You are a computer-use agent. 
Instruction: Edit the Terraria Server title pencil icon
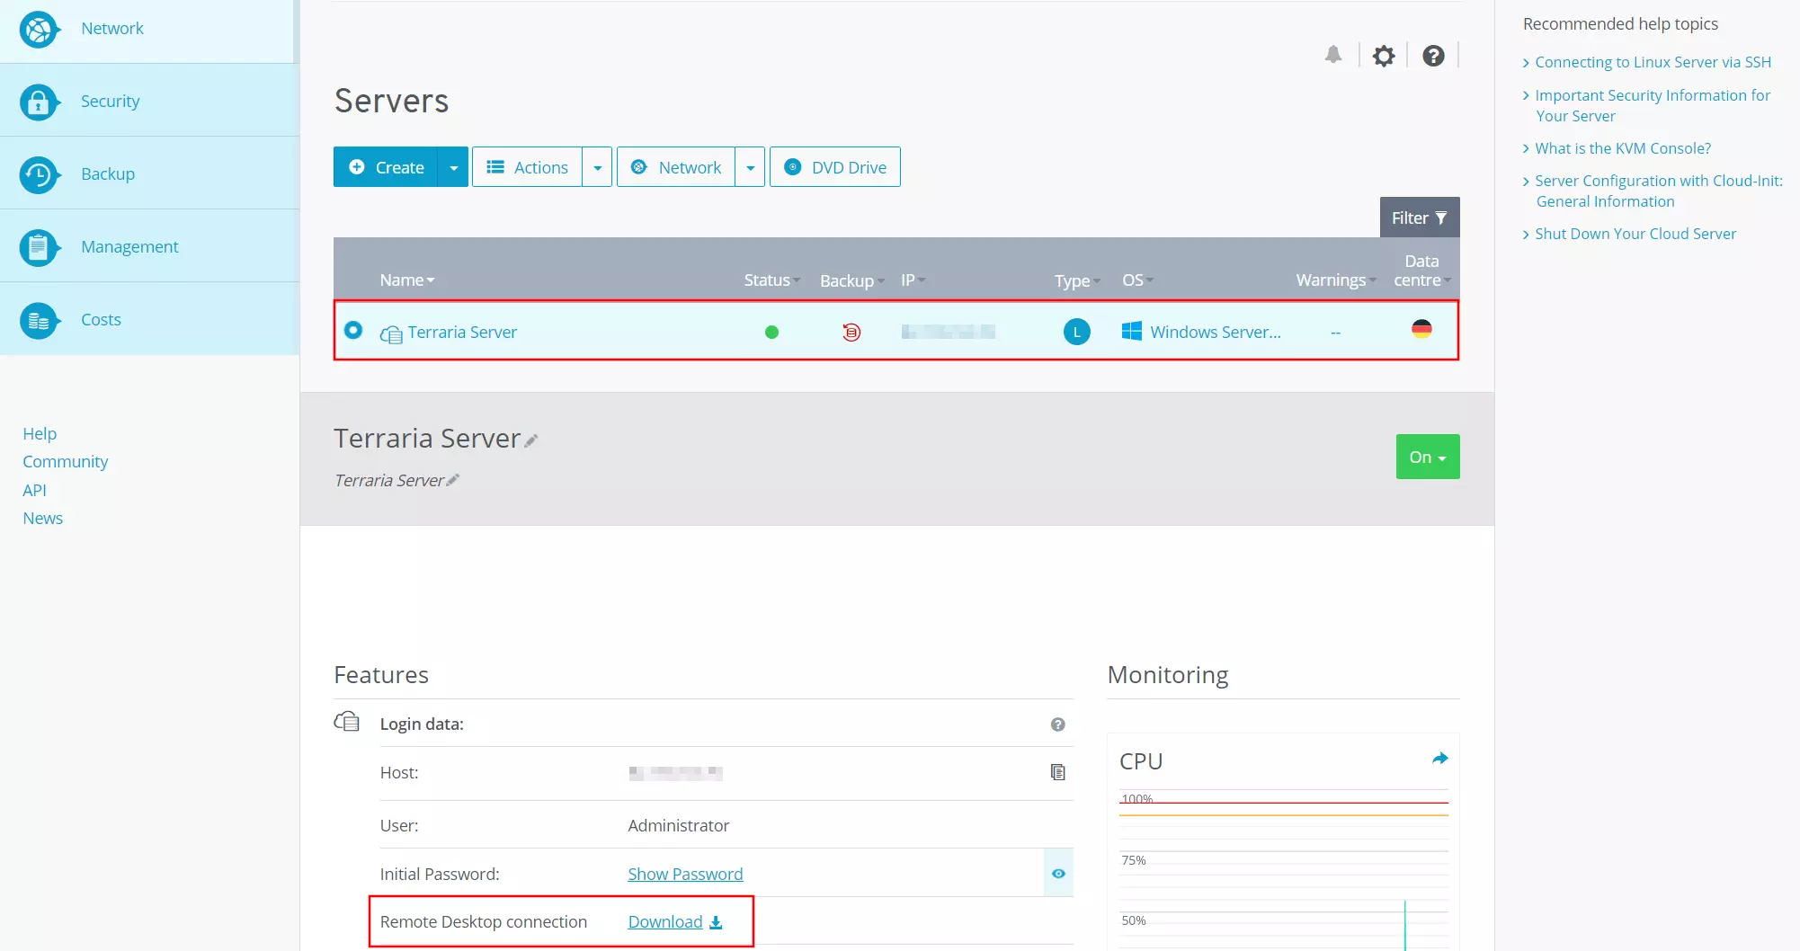(531, 440)
